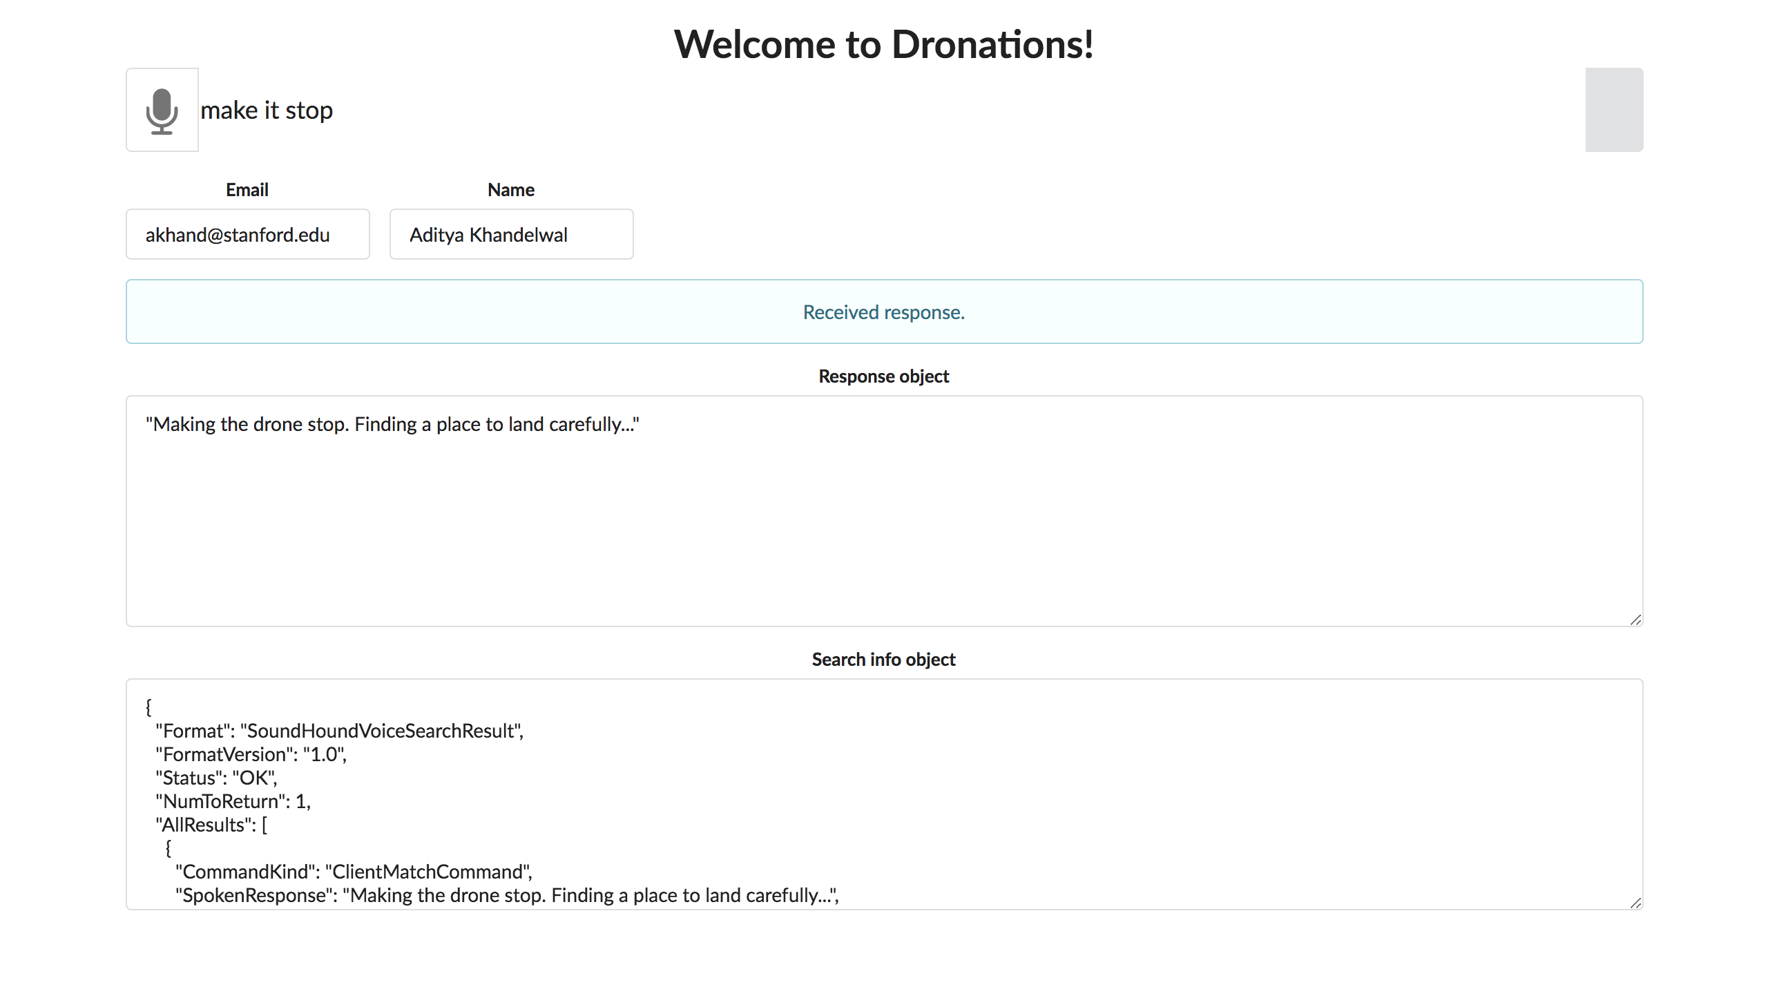
Task: Click the 'Received response.' status banner
Action: coord(883,312)
